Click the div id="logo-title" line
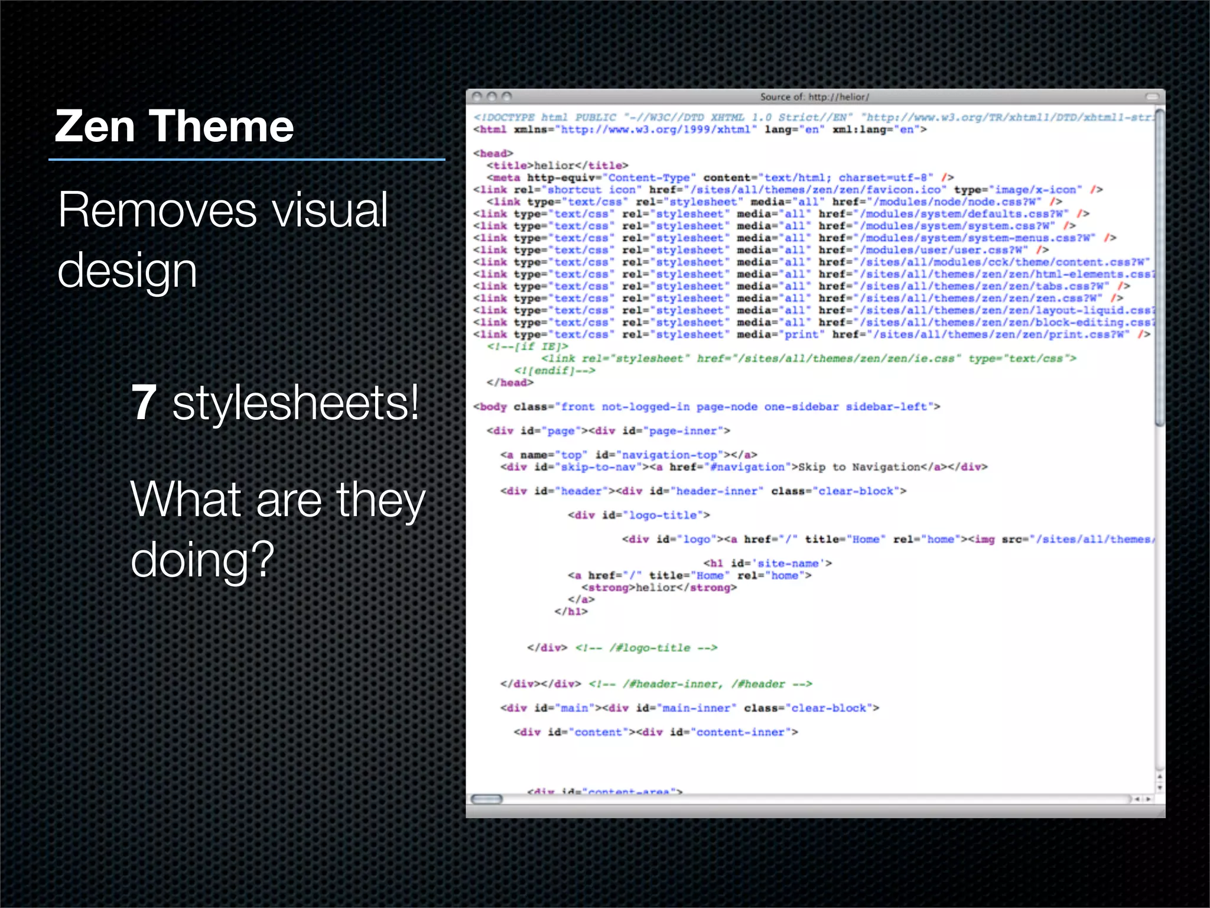The image size is (1210, 908). coord(639,515)
